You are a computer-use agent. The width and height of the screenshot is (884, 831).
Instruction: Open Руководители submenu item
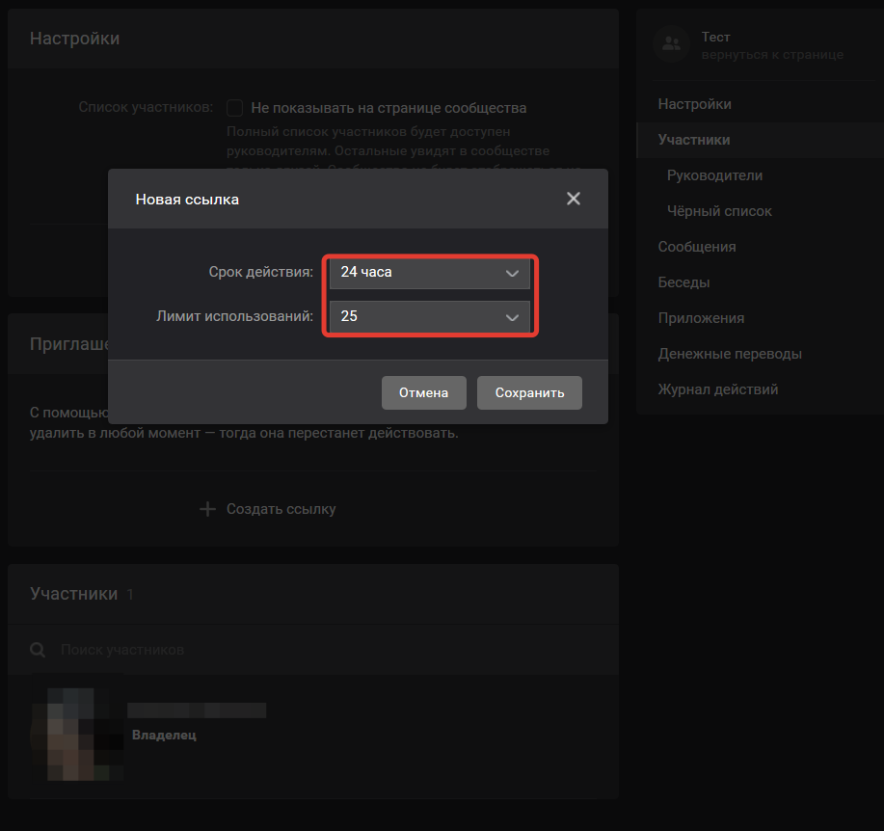click(714, 175)
